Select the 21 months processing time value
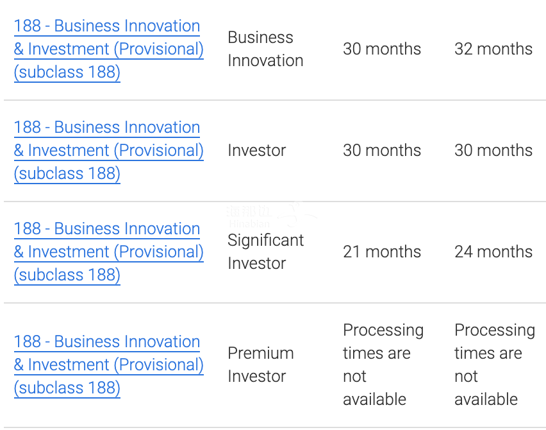Viewport: 546px width, 430px height. pyautogui.click(x=382, y=252)
